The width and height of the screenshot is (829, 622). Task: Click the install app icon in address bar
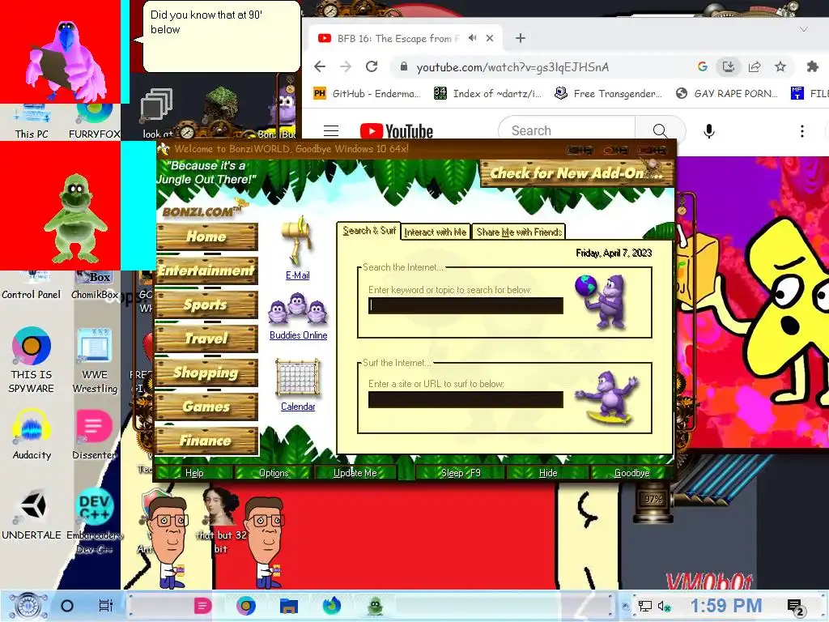[x=728, y=66]
